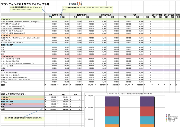The image size is (180, 127).
Task: Select the 三脚 row label
Action: 2,50
